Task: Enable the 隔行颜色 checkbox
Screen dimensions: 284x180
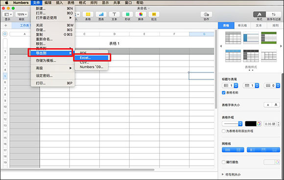Action: coord(224,162)
